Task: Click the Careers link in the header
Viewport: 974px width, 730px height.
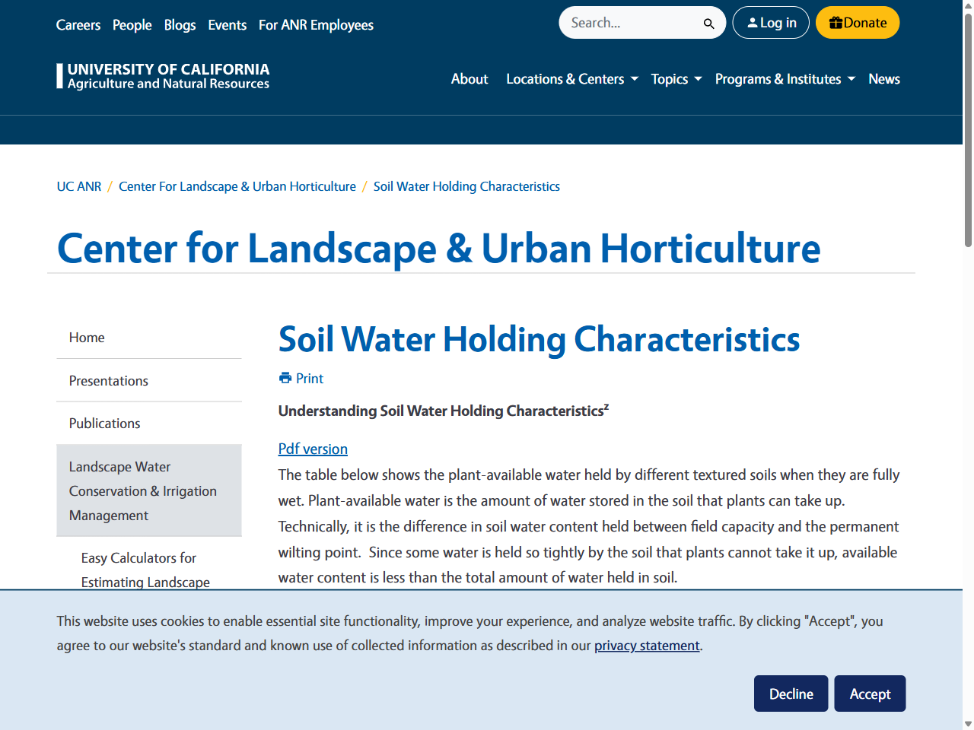Action: [78, 25]
